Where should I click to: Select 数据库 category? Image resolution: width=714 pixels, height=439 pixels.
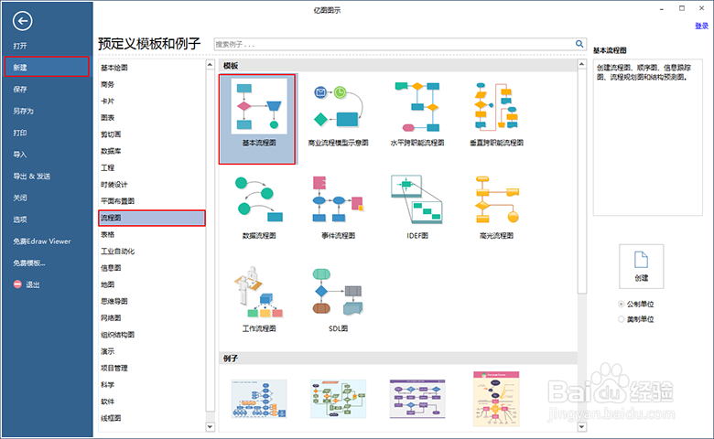pyautogui.click(x=111, y=151)
